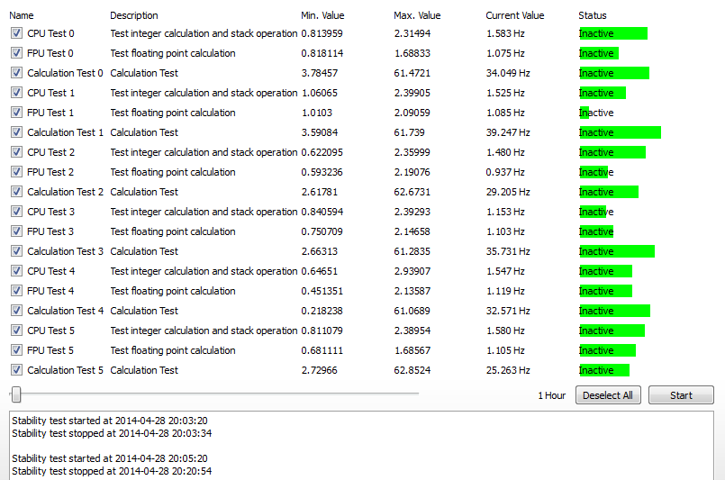
Task: Click the max value 62.6731
Action: [x=412, y=192]
